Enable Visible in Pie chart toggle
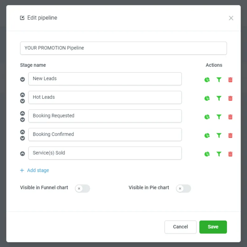Viewport: 247px width, 247px height. click(x=183, y=188)
